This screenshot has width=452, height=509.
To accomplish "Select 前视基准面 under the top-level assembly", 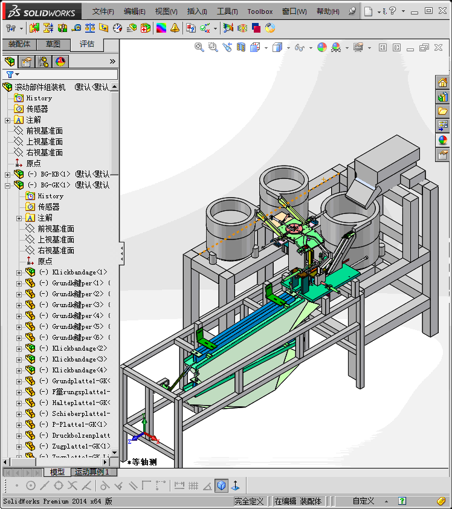I will coord(44,131).
